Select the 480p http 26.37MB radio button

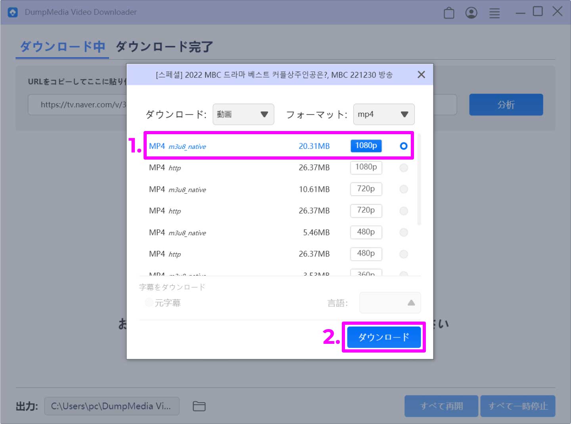click(404, 254)
